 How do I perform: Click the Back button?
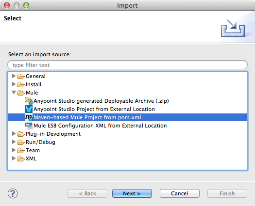click(87, 193)
